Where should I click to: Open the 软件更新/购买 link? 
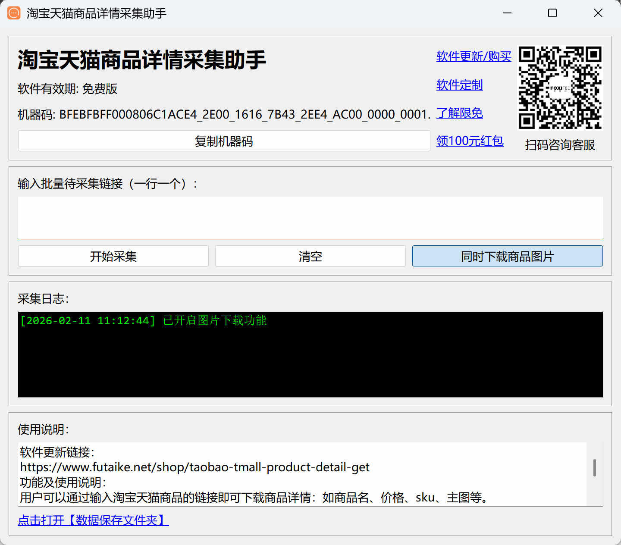point(474,56)
